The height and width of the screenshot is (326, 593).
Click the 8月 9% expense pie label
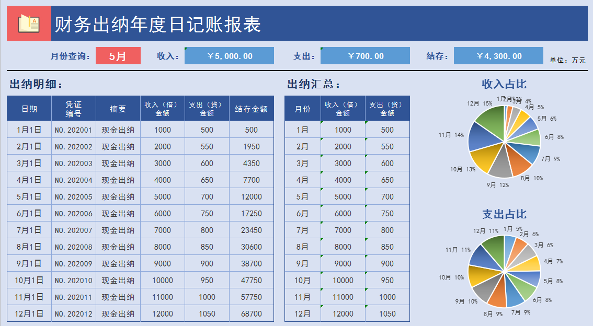tap(493, 314)
